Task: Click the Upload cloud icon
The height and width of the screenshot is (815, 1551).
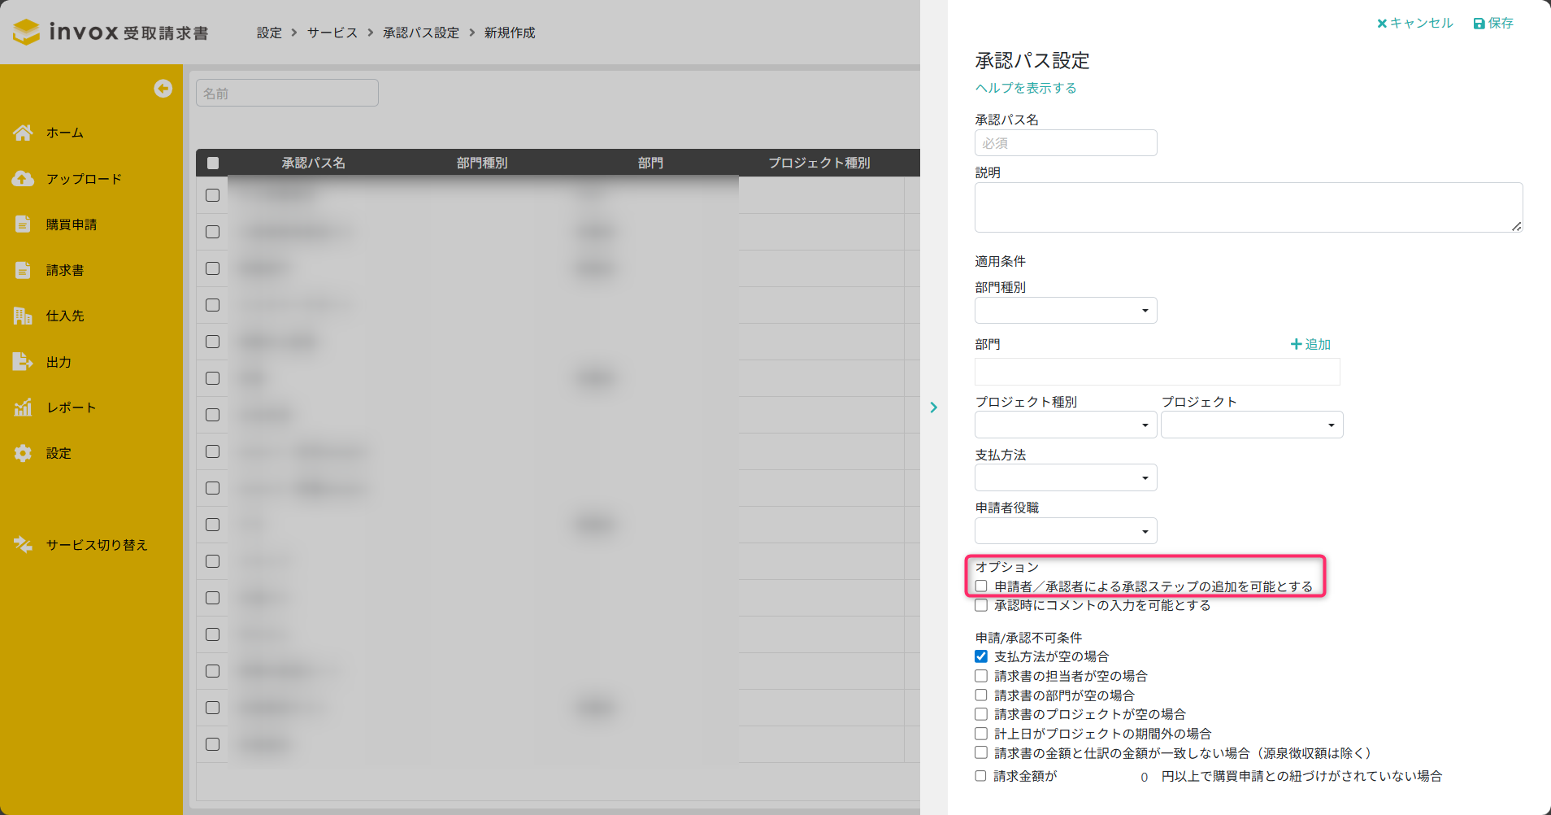Action: [23, 179]
